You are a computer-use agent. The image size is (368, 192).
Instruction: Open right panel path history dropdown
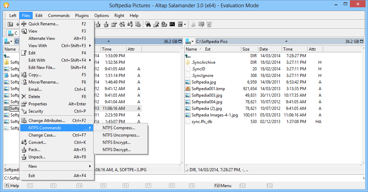tap(286, 41)
